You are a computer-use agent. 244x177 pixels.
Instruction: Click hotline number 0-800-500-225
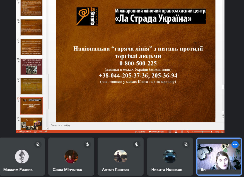138,63
